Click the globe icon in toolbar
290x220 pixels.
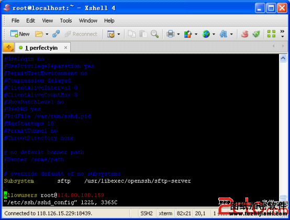point(206,34)
